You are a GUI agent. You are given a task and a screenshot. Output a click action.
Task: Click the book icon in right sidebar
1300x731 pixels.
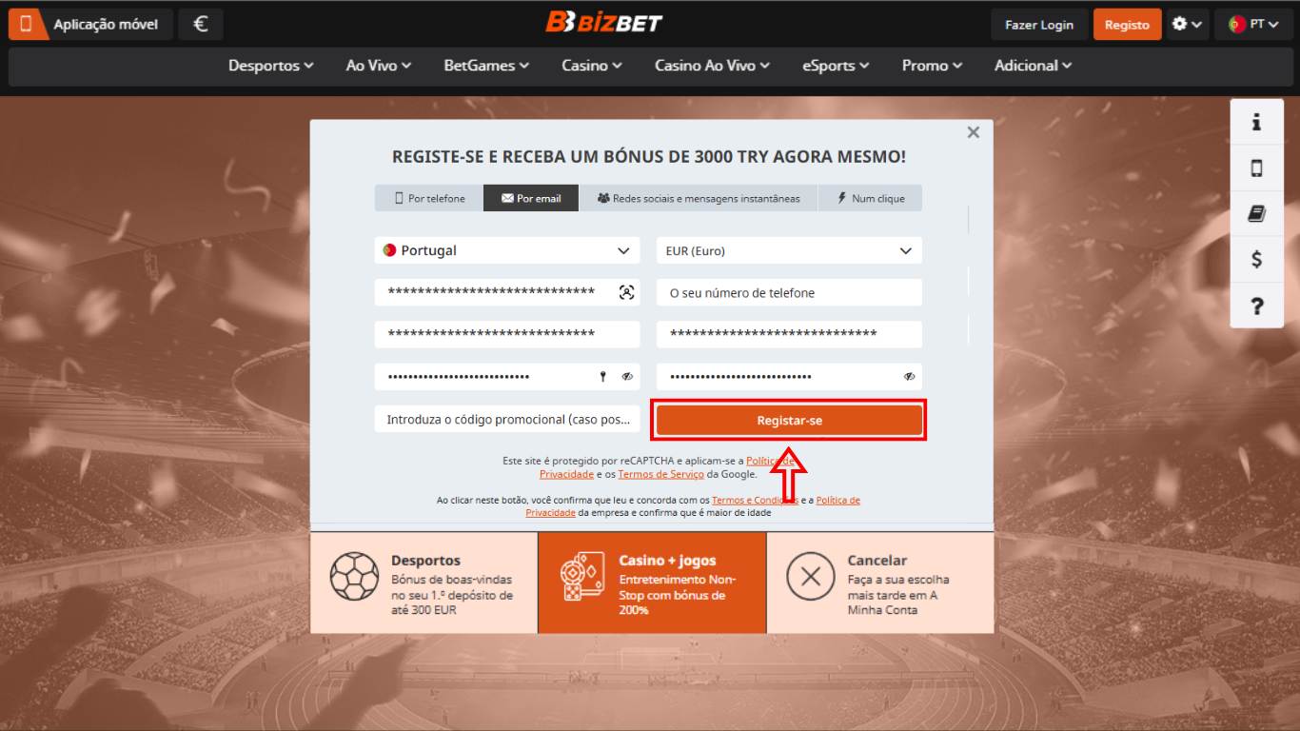(1256, 214)
